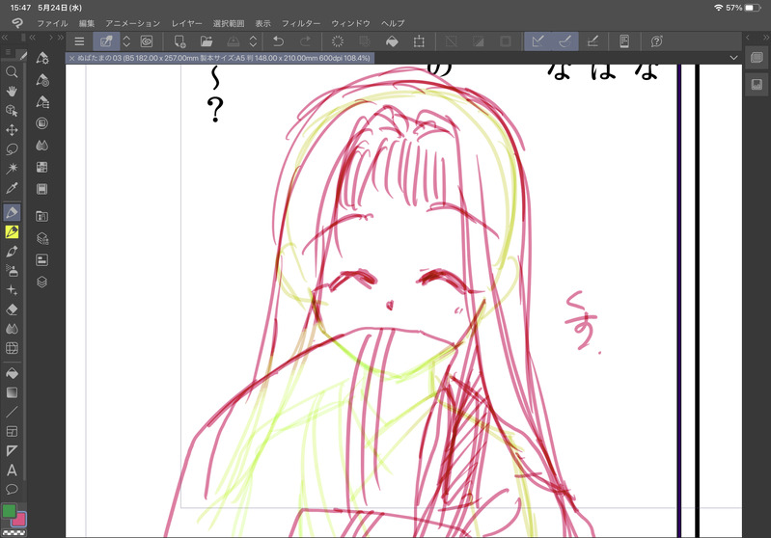Expand stepper arrows beside CLIP STUDIO icon
The width and height of the screenshot is (771, 538).
126,41
